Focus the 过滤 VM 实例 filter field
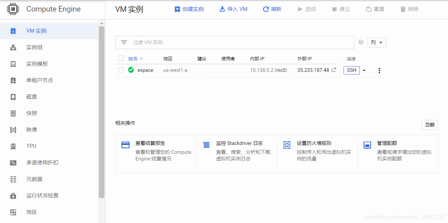 pyautogui.click(x=235, y=42)
